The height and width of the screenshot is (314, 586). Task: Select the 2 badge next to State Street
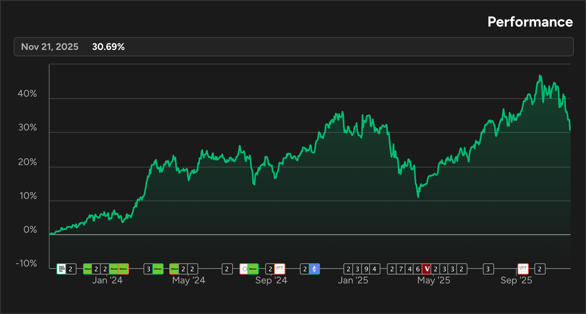(x=71, y=269)
